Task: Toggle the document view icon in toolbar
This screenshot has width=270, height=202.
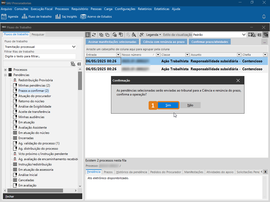Action: (88, 35)
